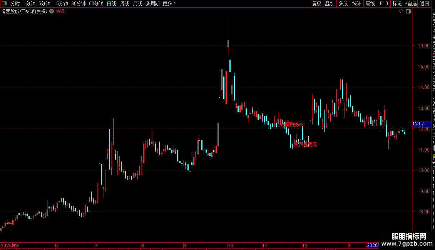The image size is (435, 250).
Task: Click month 7 marker on time axis
Action: tap(96, 245)
